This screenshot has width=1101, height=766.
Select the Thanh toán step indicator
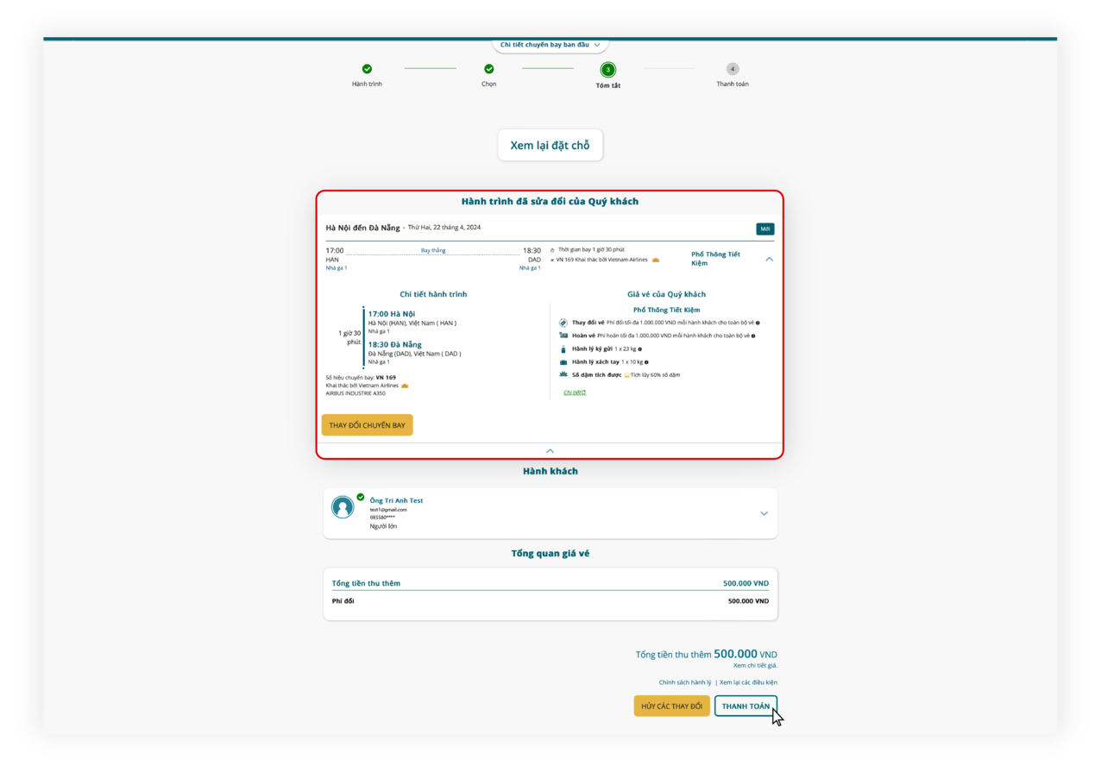point(732,69)
